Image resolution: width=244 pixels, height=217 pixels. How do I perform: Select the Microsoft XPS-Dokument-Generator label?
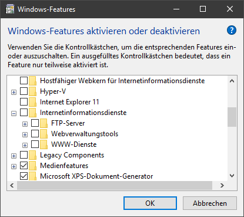coord(96,176)
